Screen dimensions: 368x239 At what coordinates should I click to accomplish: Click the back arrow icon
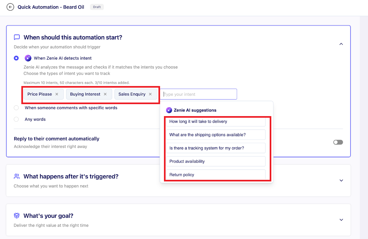point(10,7)
